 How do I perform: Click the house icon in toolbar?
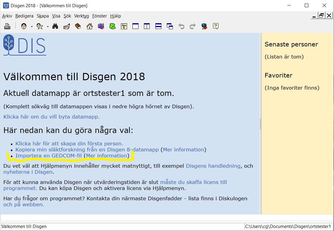pos(90,26)
